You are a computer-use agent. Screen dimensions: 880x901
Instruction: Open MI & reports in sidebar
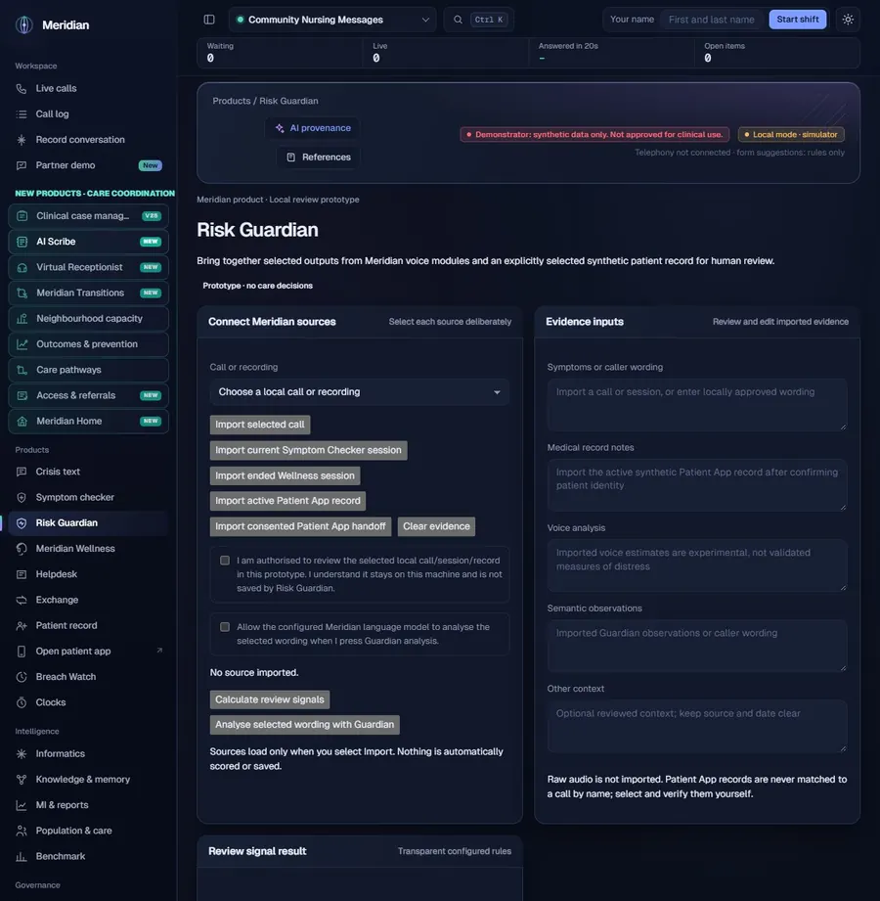pos(88,805)
